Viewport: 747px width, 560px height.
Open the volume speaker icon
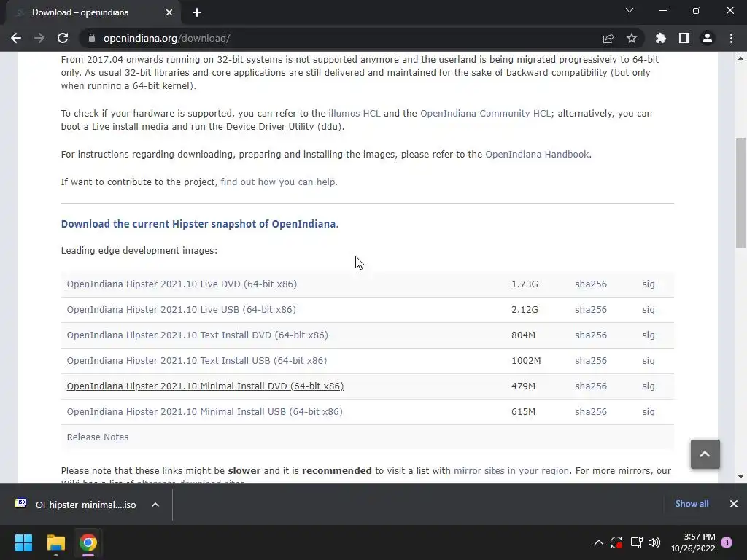click(654, 542)
